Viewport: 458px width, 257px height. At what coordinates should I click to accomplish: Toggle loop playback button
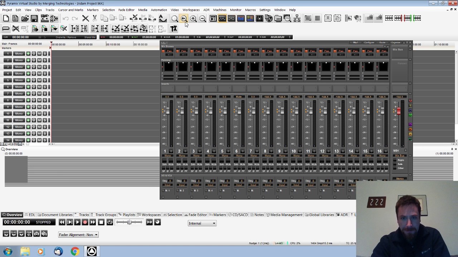(110, 222)
